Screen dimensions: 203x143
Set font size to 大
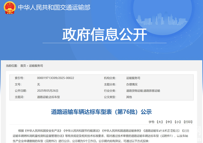click(159, 122)
